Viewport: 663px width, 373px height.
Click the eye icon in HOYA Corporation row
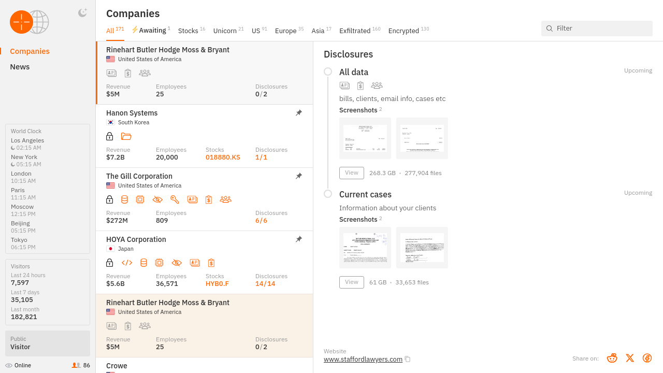point(177,263)
